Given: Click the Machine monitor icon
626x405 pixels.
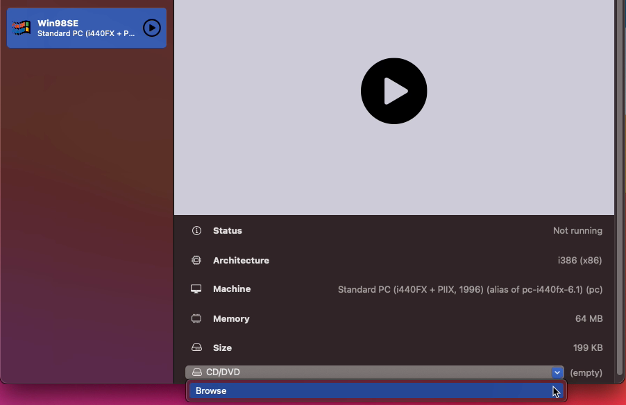Looking at the screenshot, I should [x=196, y=289].
